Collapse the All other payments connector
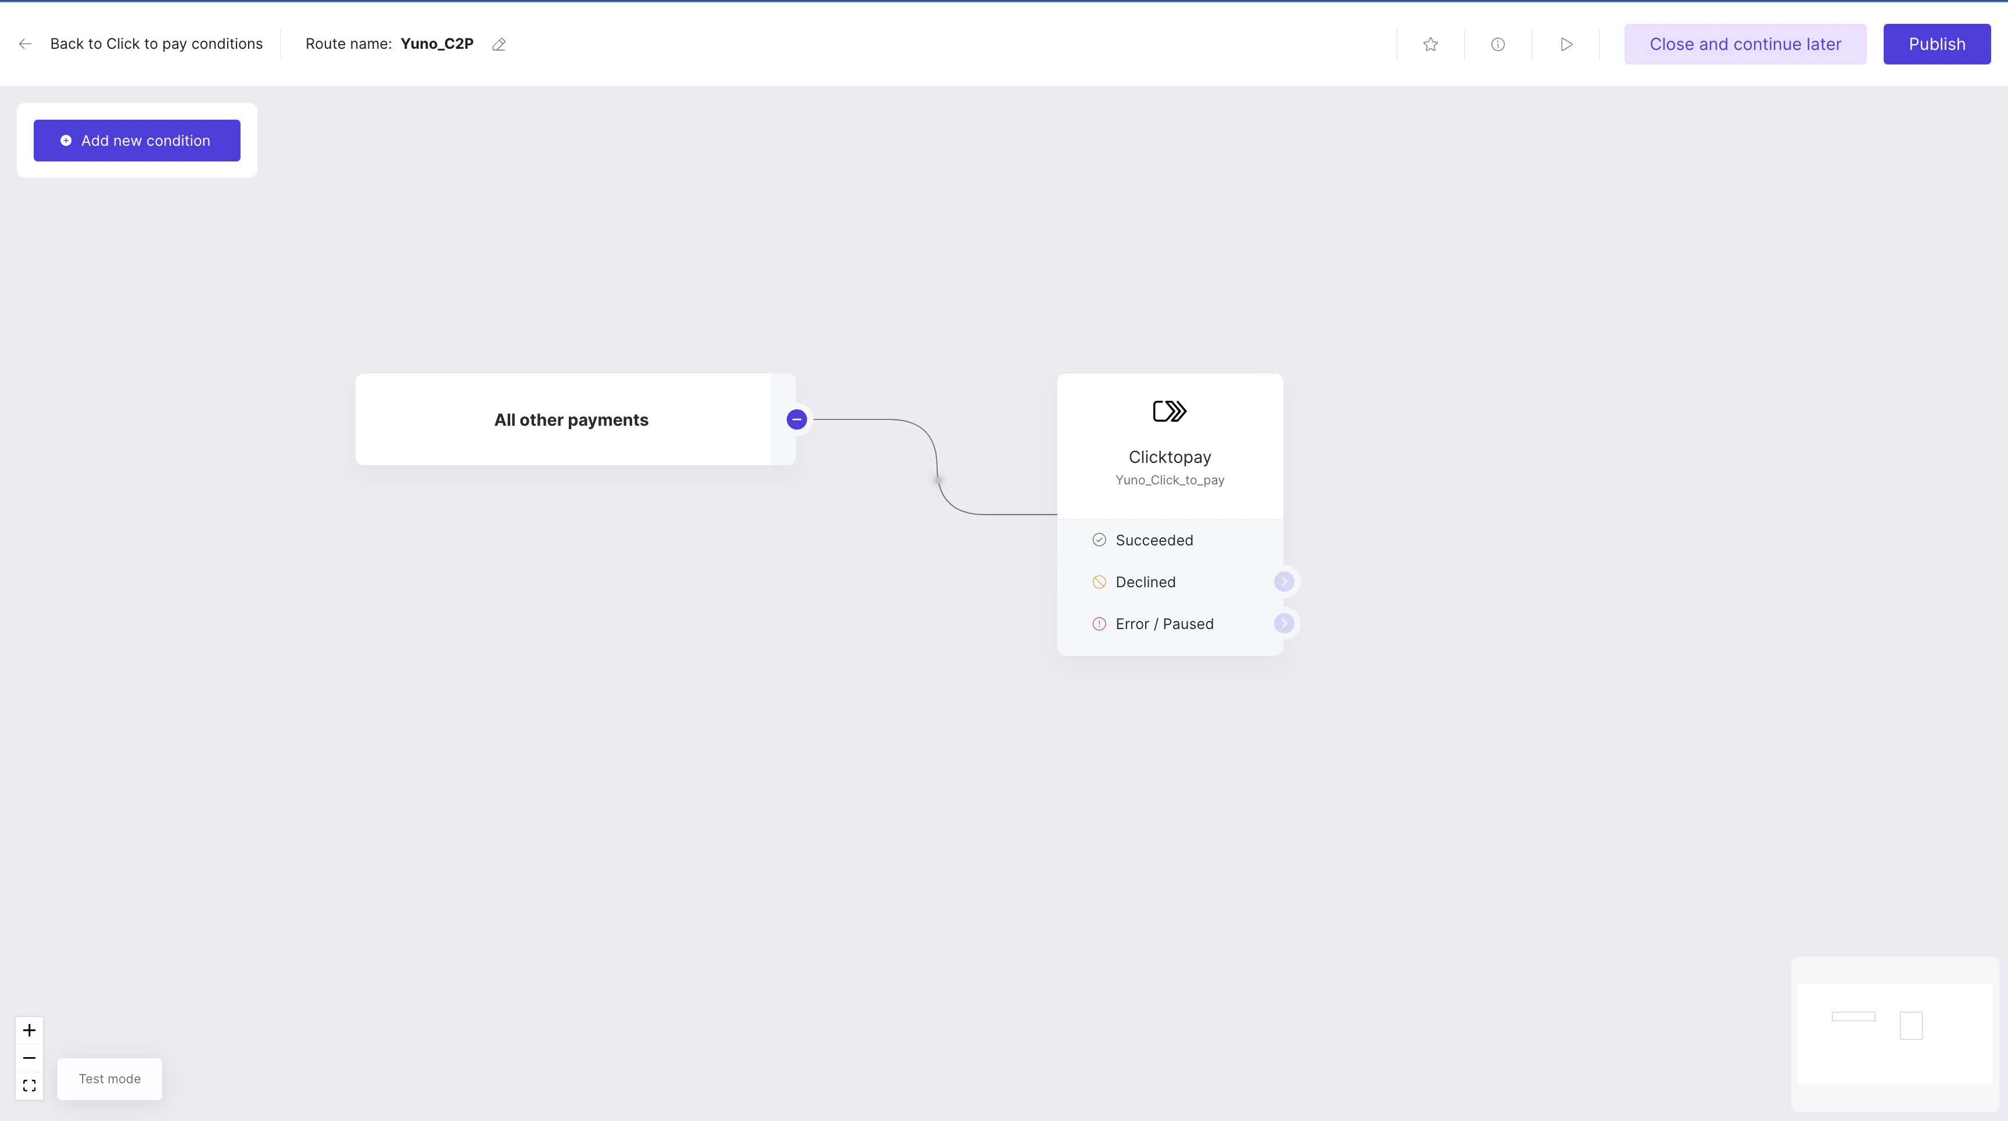This screenshot has height=1121, width=2008. [796, 420]
